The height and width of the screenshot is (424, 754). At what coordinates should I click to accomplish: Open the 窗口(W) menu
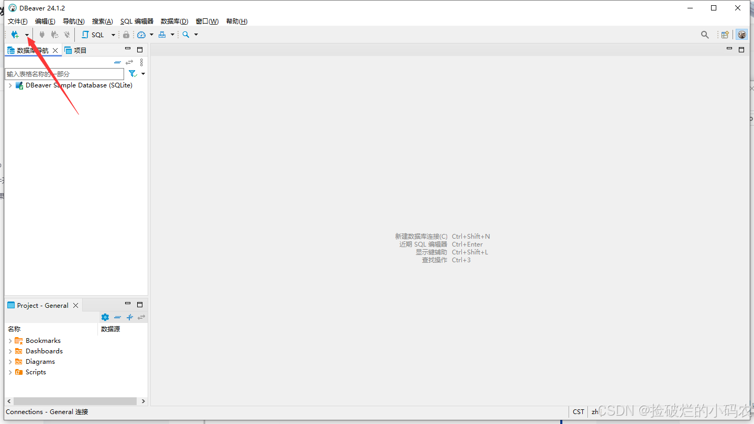[207, 21]
